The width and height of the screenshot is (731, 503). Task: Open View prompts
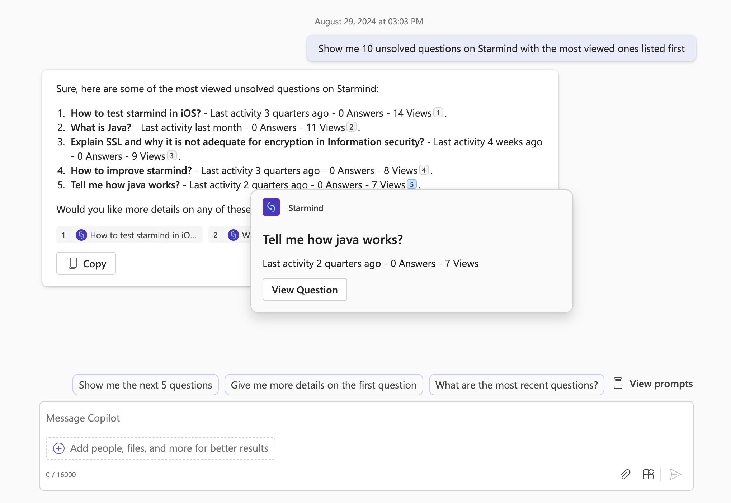pos(653,384)
